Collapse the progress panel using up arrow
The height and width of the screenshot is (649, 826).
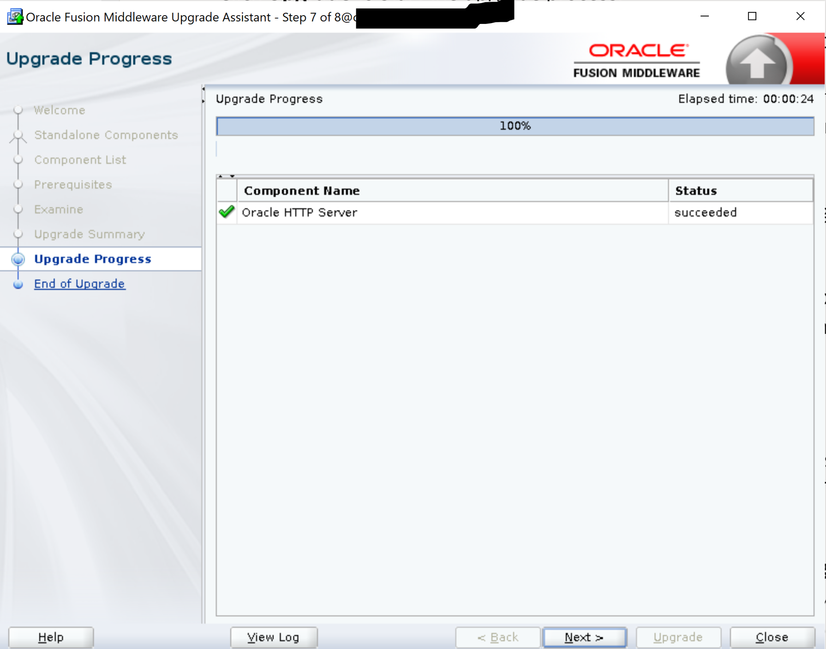coord(220,176)
